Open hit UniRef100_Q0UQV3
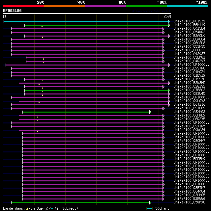 [x=189, y=101]
